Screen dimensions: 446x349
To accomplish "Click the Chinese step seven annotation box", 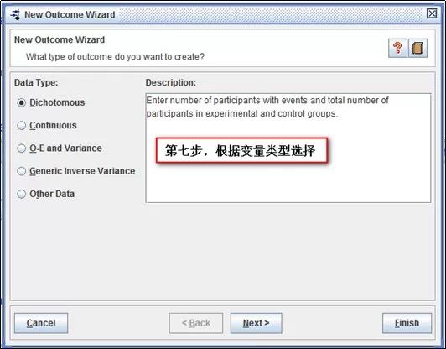I will click(x=241, y=150).
